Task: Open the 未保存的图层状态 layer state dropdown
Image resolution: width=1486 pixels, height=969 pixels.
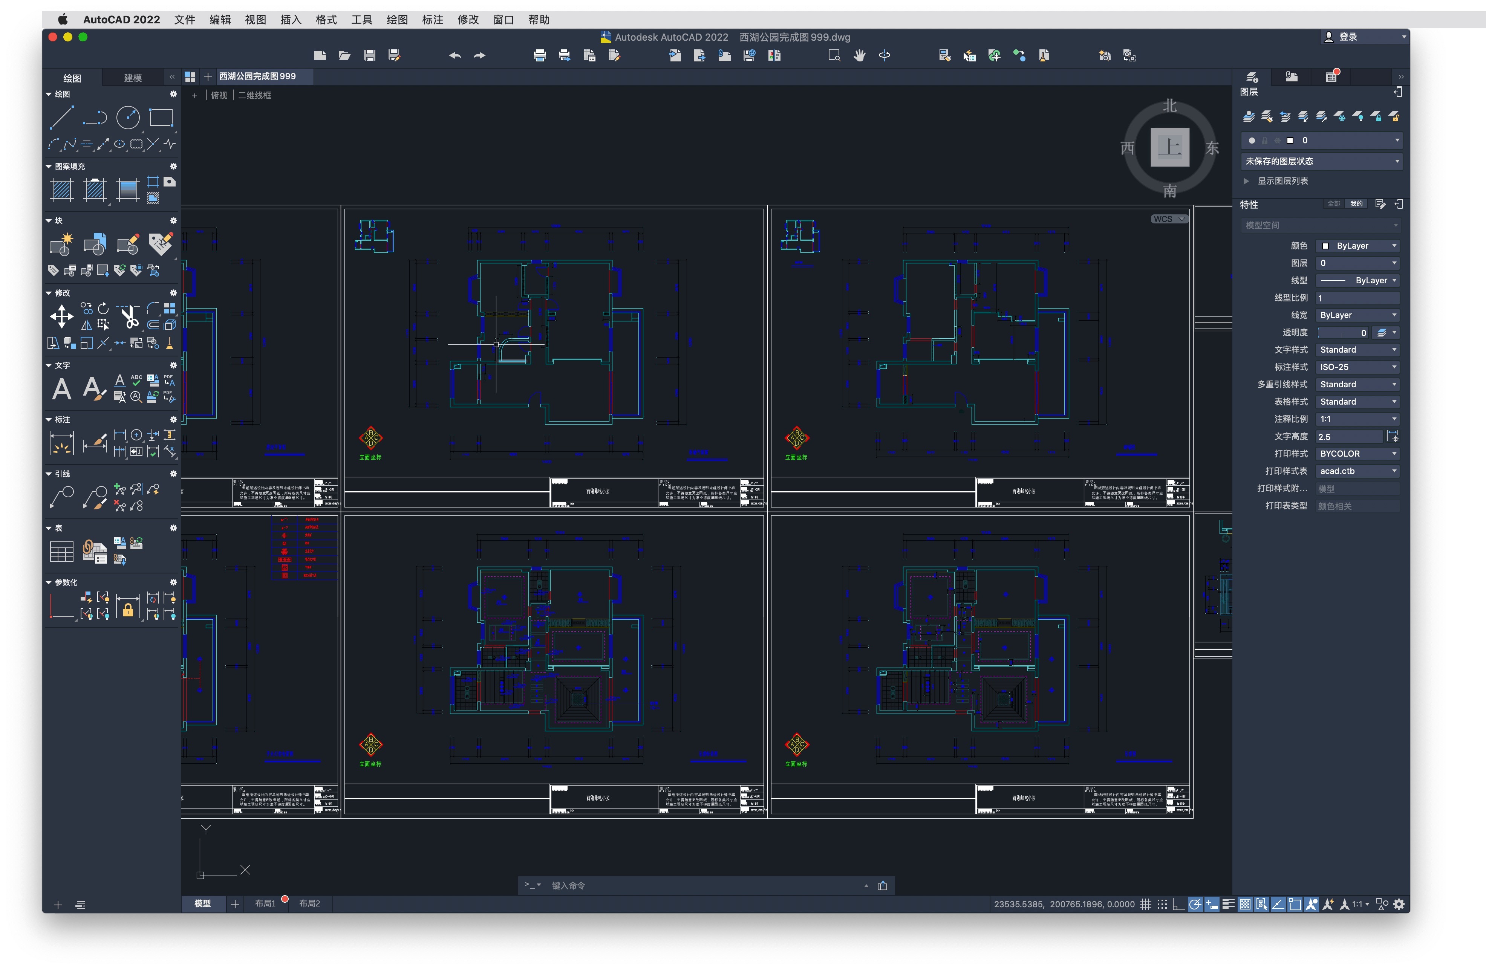Action: [x=1321, y=161]
